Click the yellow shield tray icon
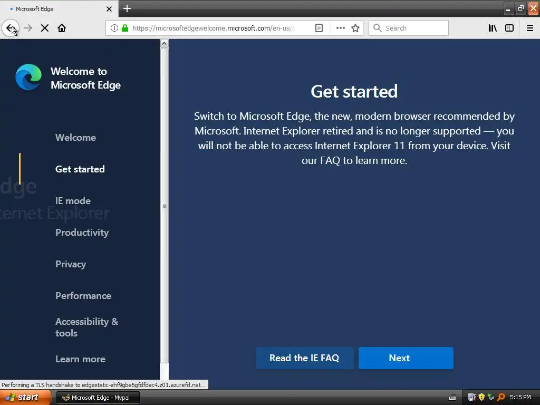 click(x=481, y=397)
